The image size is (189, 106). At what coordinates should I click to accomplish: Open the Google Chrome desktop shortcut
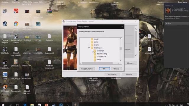[x=16, y=24]
